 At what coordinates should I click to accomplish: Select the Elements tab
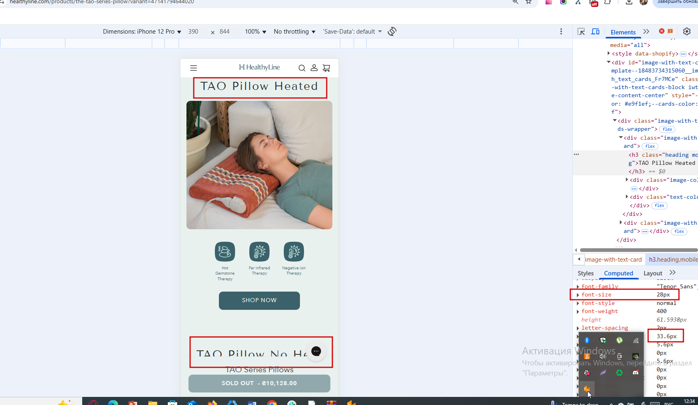pos(623,32)
